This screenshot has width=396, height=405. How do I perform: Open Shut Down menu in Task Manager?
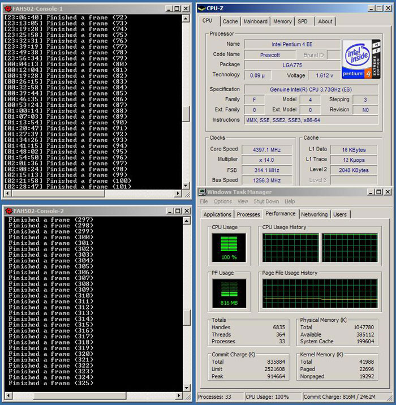click(266, 201)
